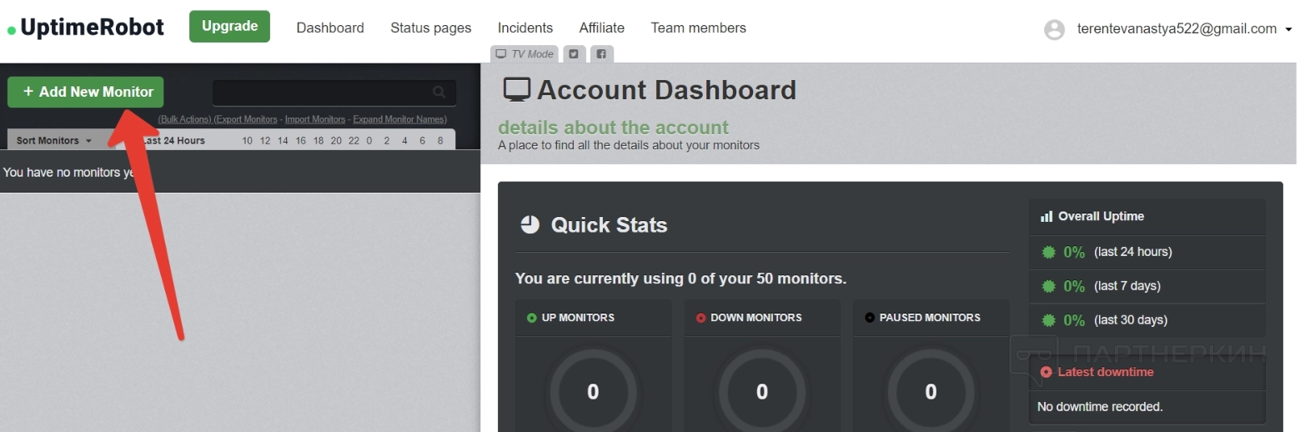
Task: Click the PAUSED MONITORS black indicator icon
Action: [870, 318]
